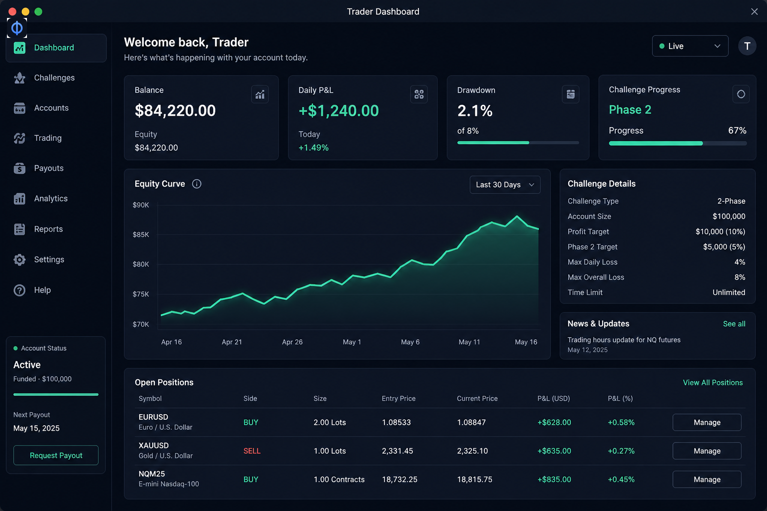Open the user avatar T

pyautogui.click(x=747, y=46)
